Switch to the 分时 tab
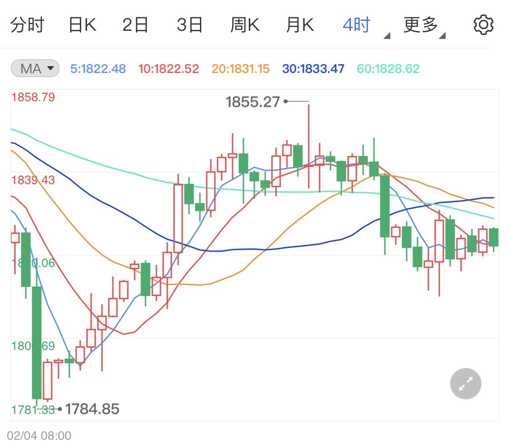This screenshot has height=441, width=510. pyautogui.click(x=27, y=25)
